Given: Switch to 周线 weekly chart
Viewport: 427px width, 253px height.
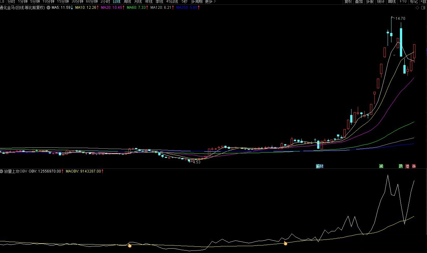Looking at the screenshot, I should click(x=127, y=2).
